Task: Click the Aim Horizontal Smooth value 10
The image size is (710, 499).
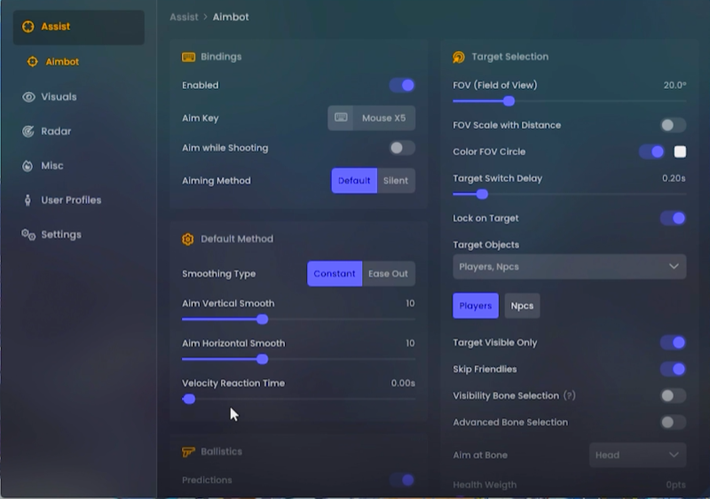Action: [410, 343]
